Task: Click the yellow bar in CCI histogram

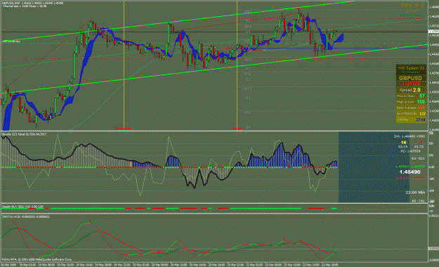Action: click(x=131, y=164)
